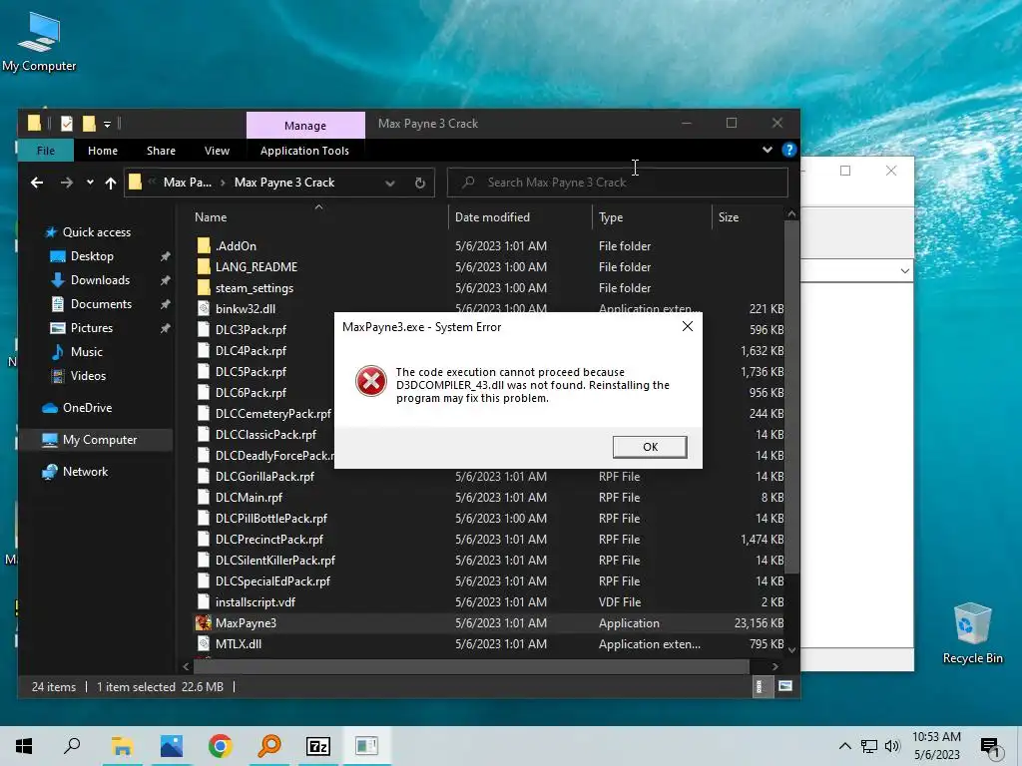Viewport: 1022px width, 766px height.
Task: Sort files by Type column
Action: pyautogui.click(x=611, y=216)
